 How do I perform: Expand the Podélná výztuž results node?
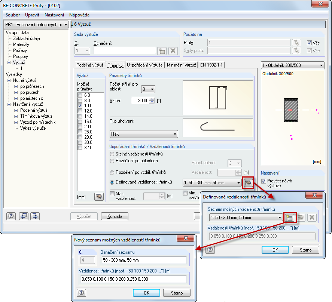click(x=16, y=110)
